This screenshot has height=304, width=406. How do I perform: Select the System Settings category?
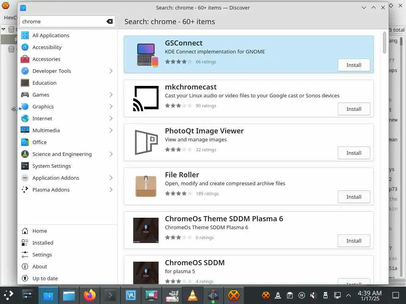67,166
